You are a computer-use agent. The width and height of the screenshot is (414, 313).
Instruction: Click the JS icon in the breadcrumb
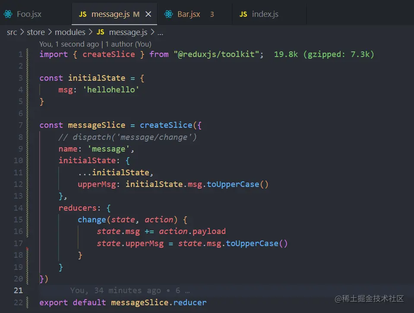coord(100,32)
